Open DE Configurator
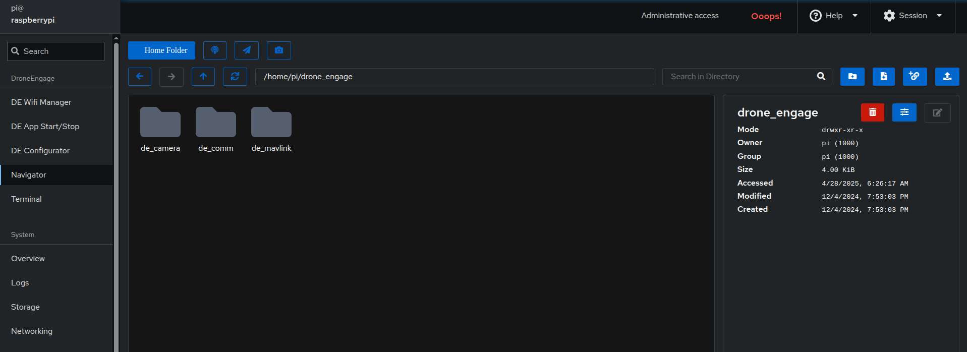The image size is (967, 352). pyautogui.click(x=56, y=151)
